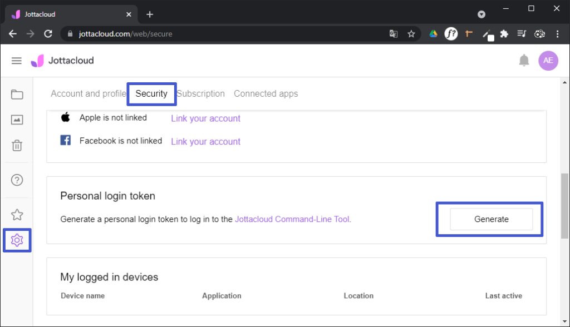This screenshot has width=570, height=327.
Task: Select the Security tab
Action: [151, 94]
